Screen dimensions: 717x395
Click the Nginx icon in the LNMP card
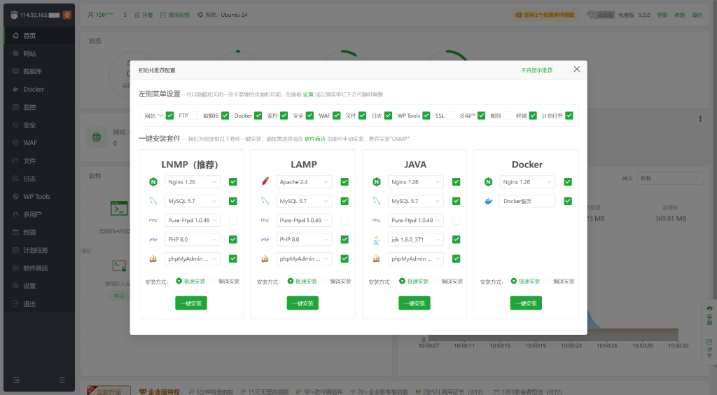pos(153,182)
